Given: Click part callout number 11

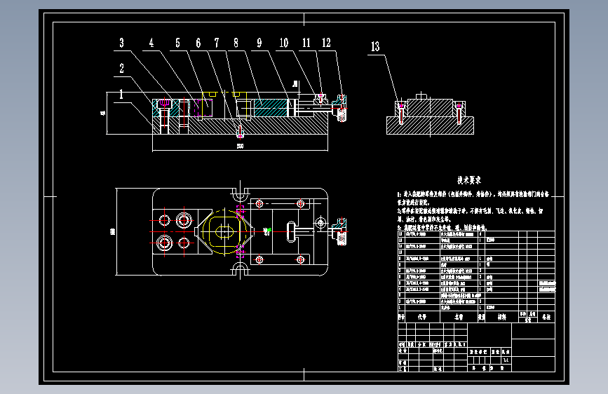Looking at the screenshot, I should coord(306,43).
